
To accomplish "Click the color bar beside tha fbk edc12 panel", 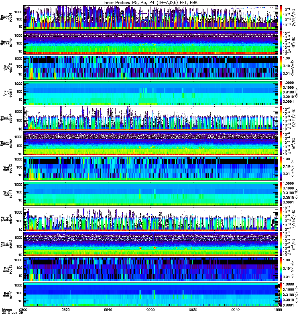I will coord(281,68).
